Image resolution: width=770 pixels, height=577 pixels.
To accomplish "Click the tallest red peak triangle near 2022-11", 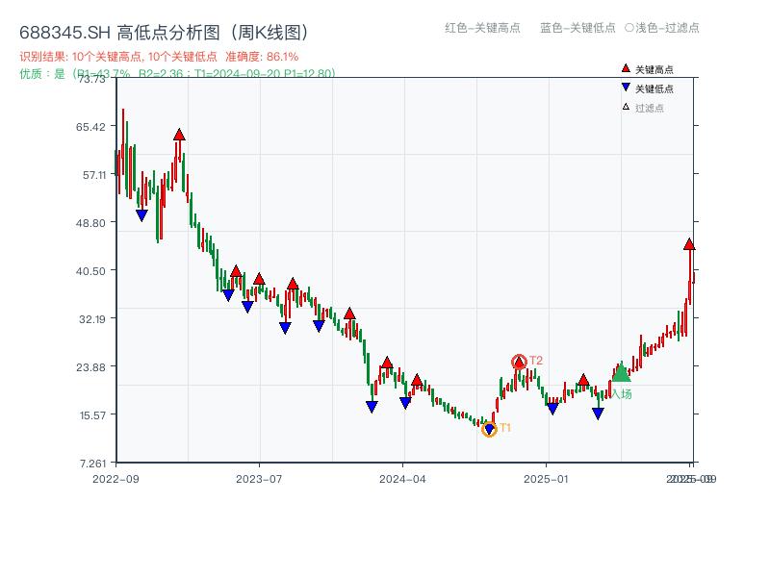I will [x=178, y=136].
